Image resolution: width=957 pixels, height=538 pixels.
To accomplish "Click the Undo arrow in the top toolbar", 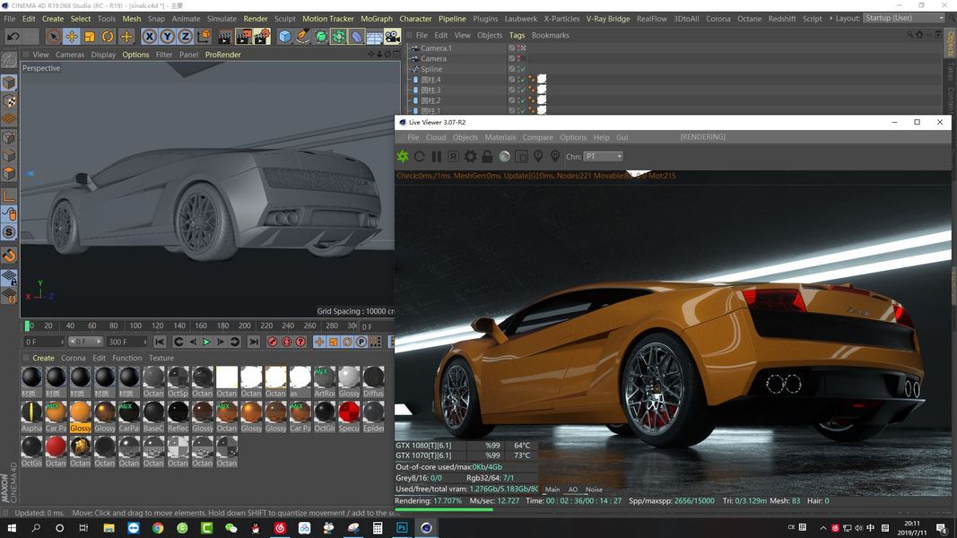I will tap(13, 37).
